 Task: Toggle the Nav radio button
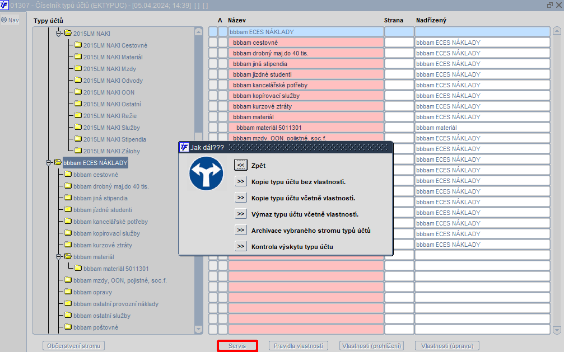(4, 20)
